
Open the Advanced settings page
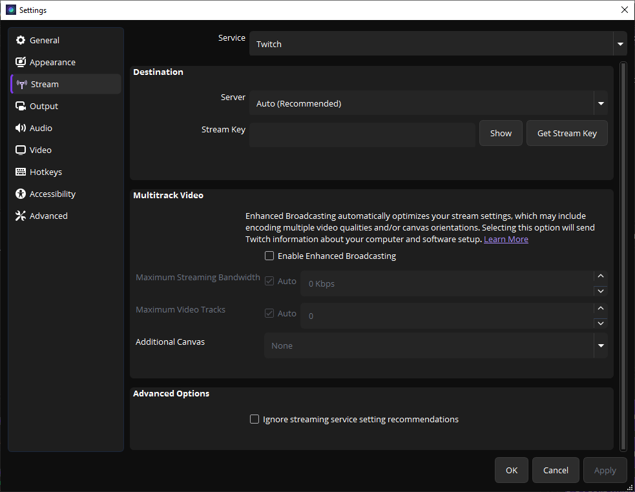66,216
